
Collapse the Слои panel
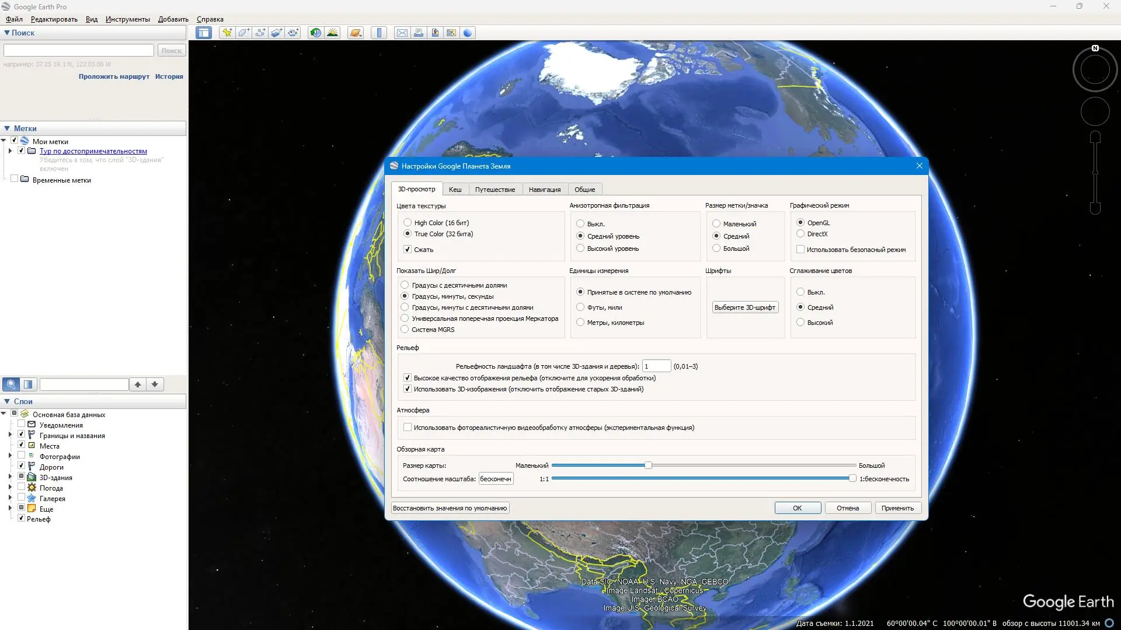pos(7,401)
